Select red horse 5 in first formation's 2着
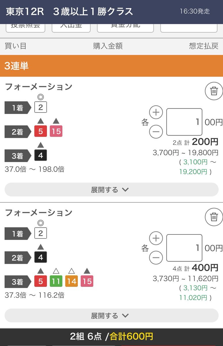This screenshot has height=346, width=223. (41, 131)
